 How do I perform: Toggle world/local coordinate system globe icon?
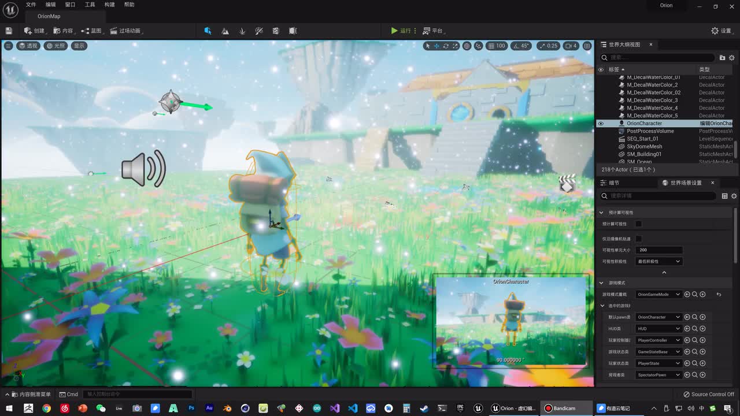point(467,46)
